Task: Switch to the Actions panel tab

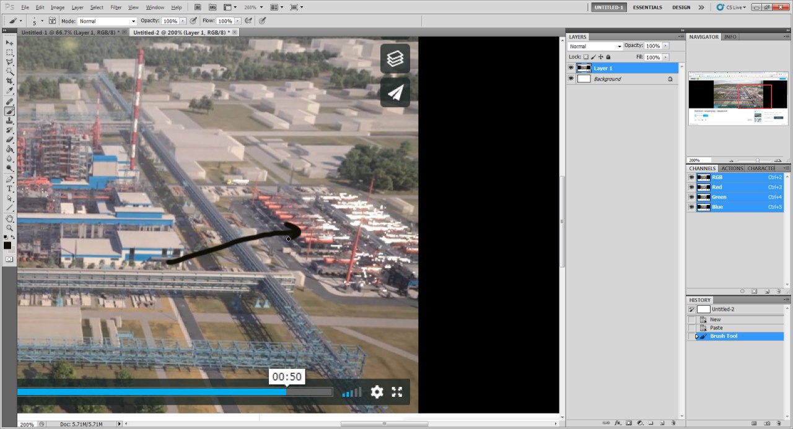Action: tap(732, 168)
